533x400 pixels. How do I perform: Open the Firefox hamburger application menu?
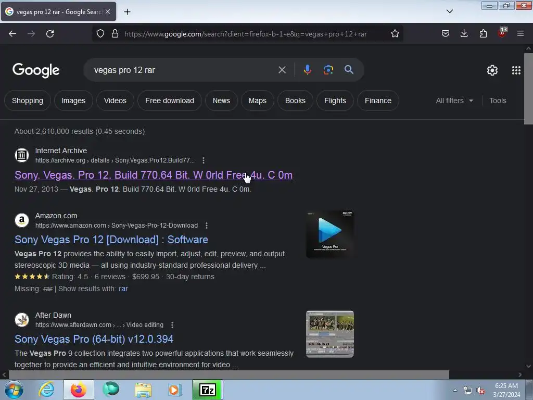click(521, 33)
